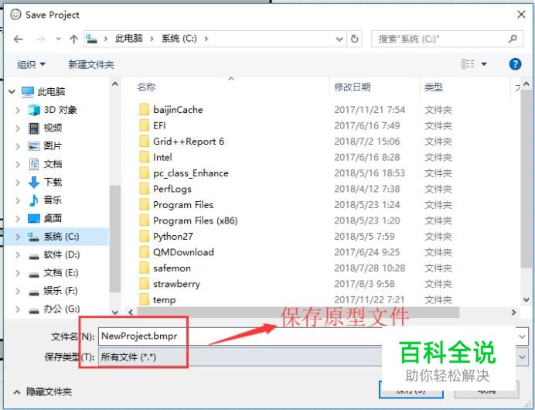Select the temp folder icon
Image resolution: width=535 pixels, height=410 pixels.
pos(145,299)
